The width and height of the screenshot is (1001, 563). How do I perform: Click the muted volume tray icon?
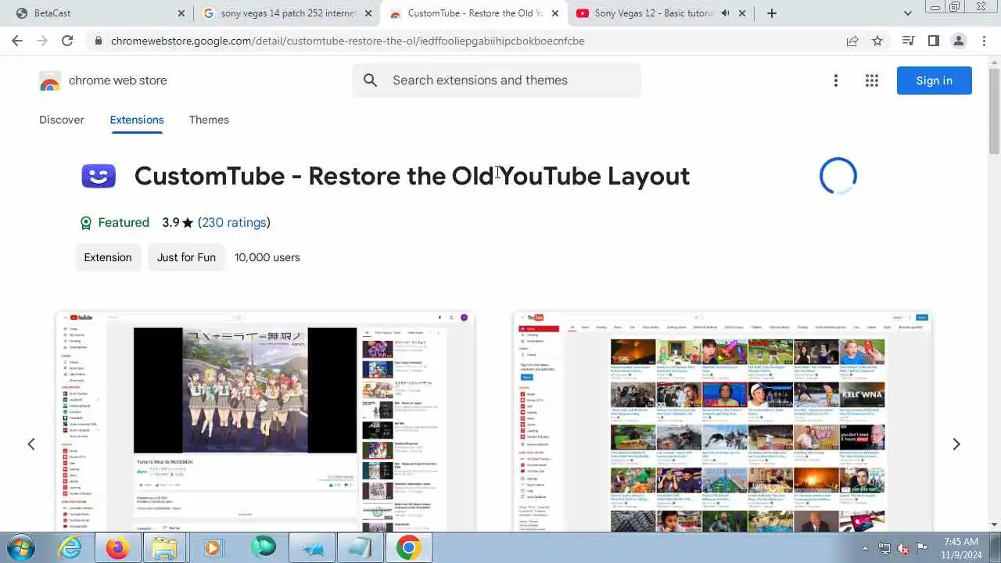(x=903, y=548)
